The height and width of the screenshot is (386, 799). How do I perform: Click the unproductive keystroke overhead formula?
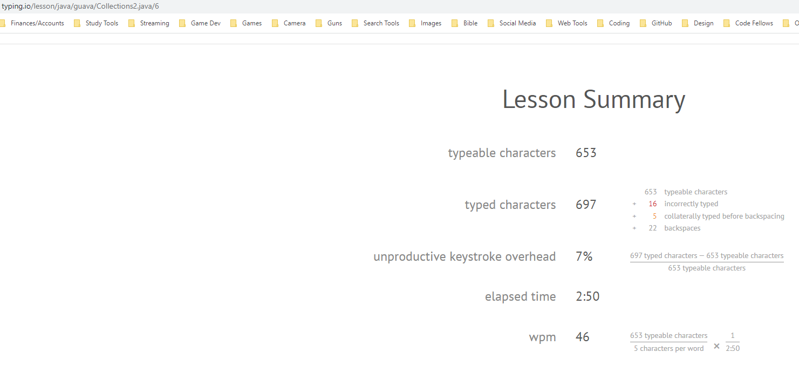[707, 255]
